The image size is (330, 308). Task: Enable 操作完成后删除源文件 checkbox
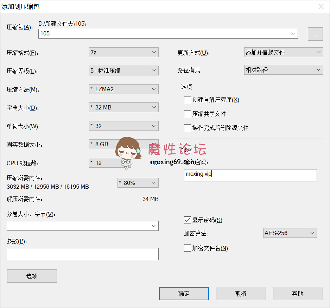[x=188, y=127]
